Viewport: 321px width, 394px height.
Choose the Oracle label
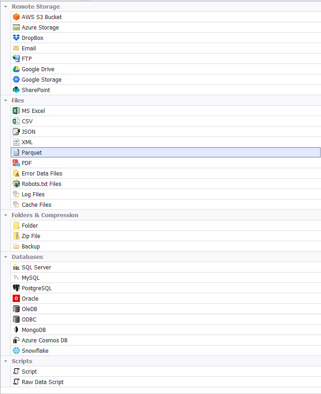pos(30,298)
